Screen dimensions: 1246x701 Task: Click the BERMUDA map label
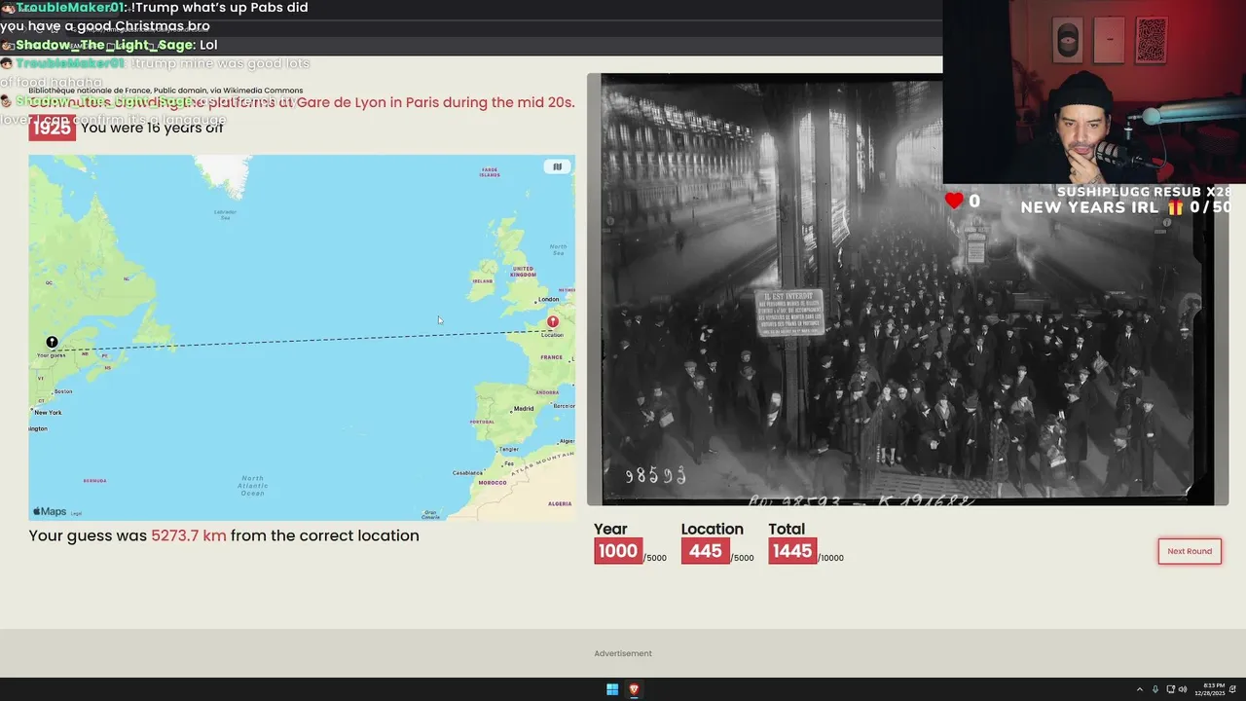[94, 480]
